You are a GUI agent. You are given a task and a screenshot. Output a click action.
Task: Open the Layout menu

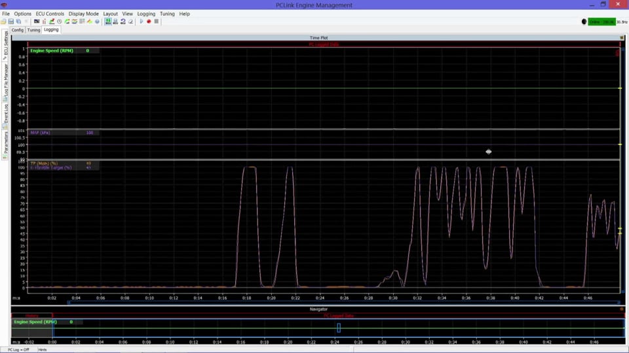[x=110, y=14]
